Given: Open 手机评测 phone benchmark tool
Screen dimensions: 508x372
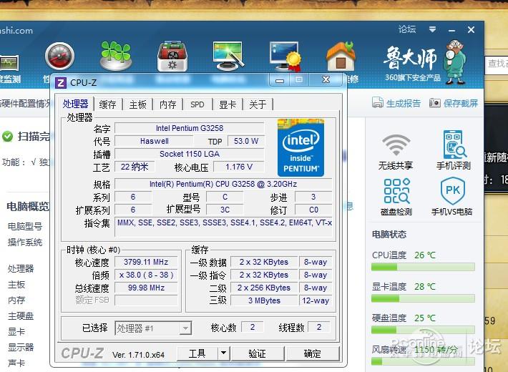Looking at the screenshot, I should pyautogui.click(x=454, y=150).
